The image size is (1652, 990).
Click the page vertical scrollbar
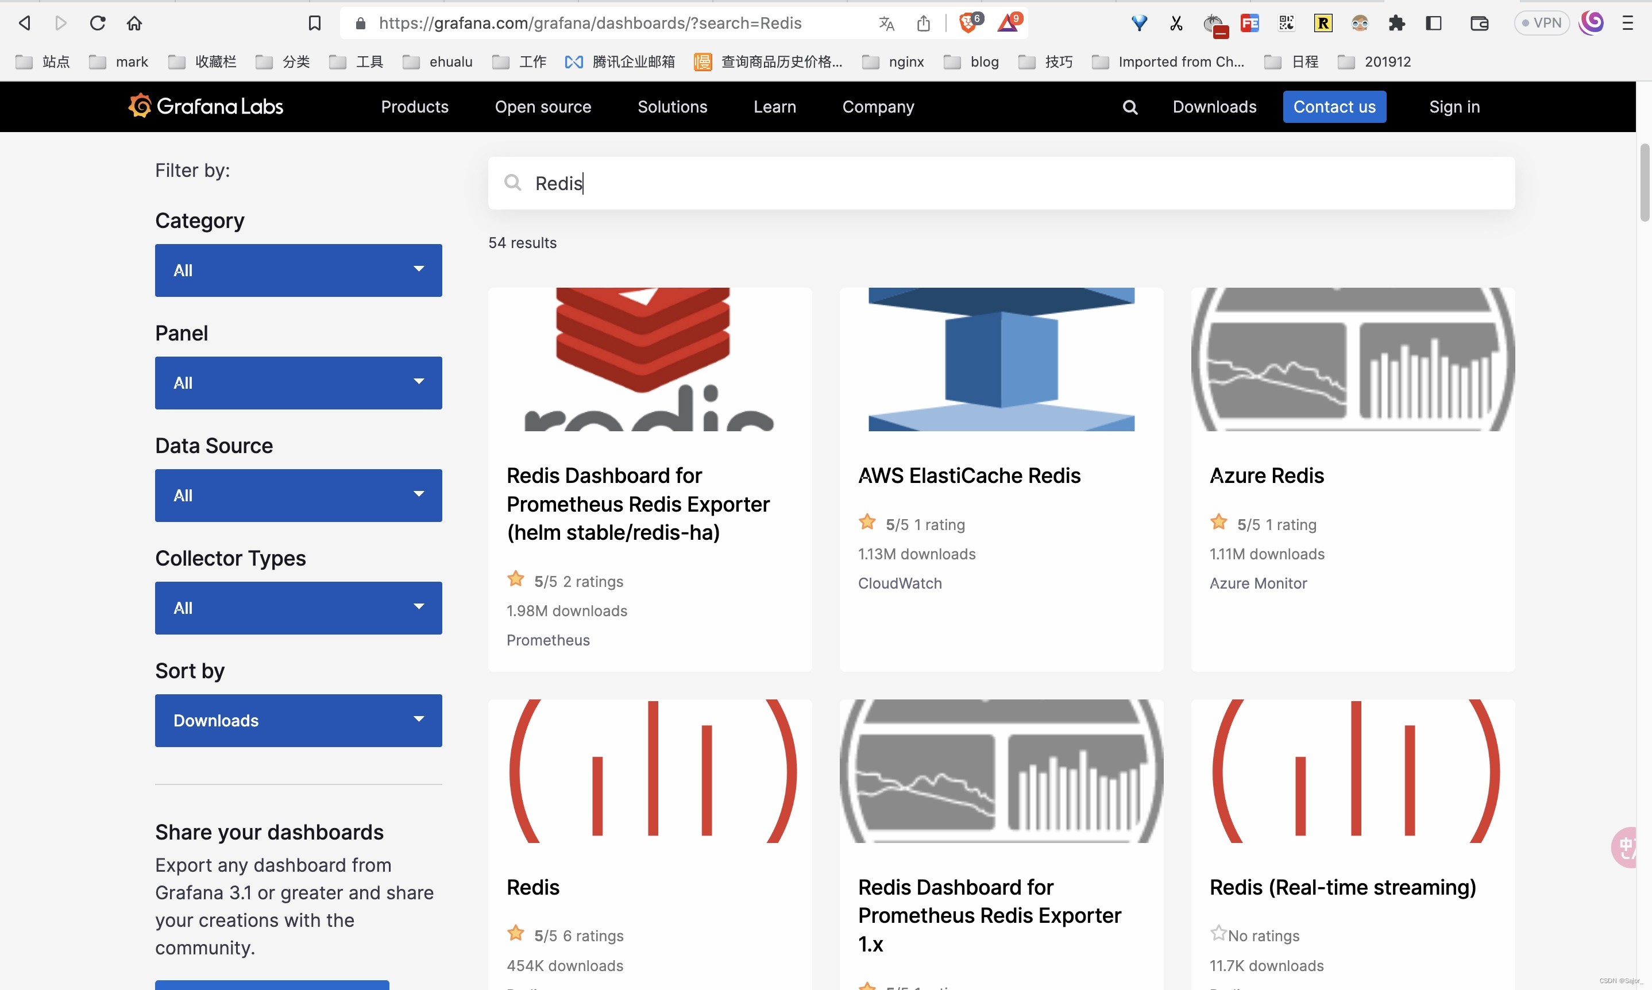tap(1644, 183)
